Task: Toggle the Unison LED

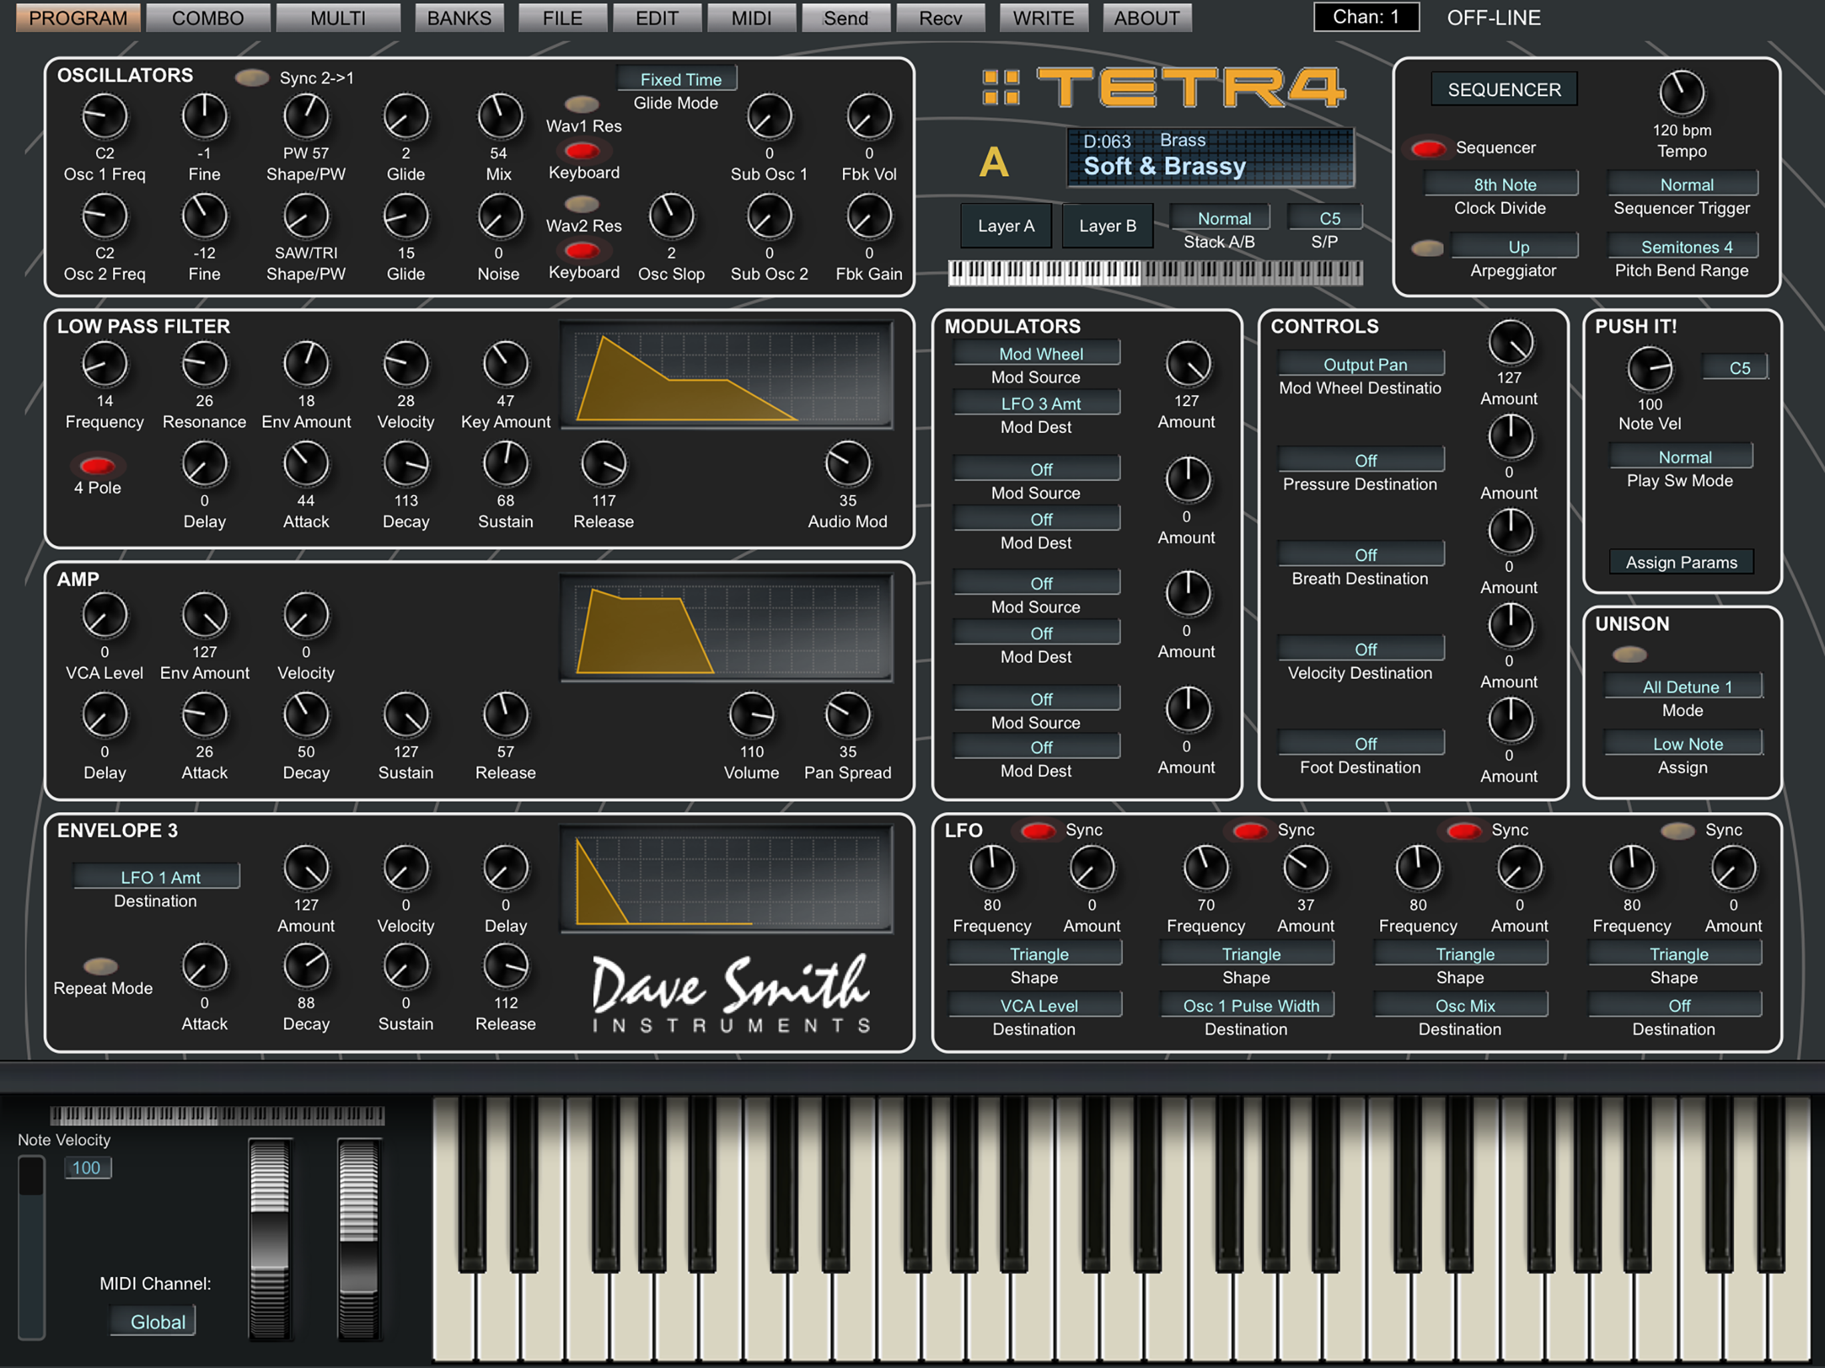Action: [x=1629, y=655]
